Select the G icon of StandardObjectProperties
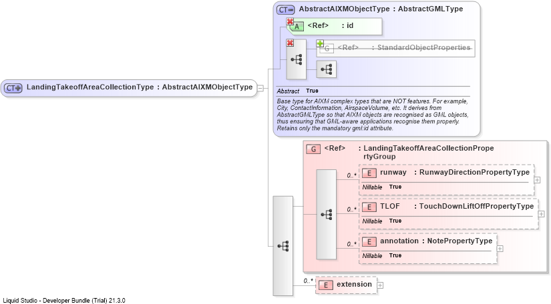The image size is (551, 304). pos(327,49)
